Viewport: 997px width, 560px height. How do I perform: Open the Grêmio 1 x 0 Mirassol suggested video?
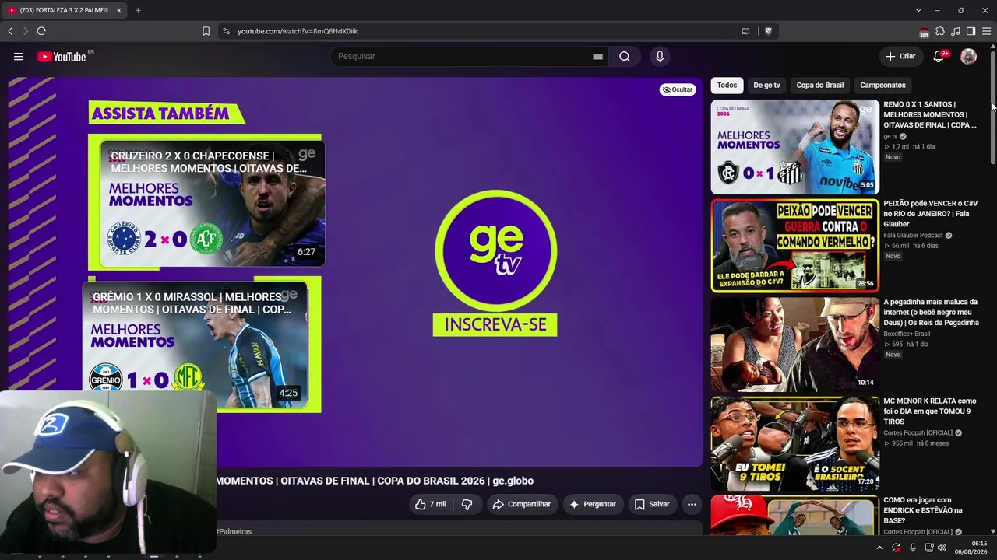pos(195,345)
